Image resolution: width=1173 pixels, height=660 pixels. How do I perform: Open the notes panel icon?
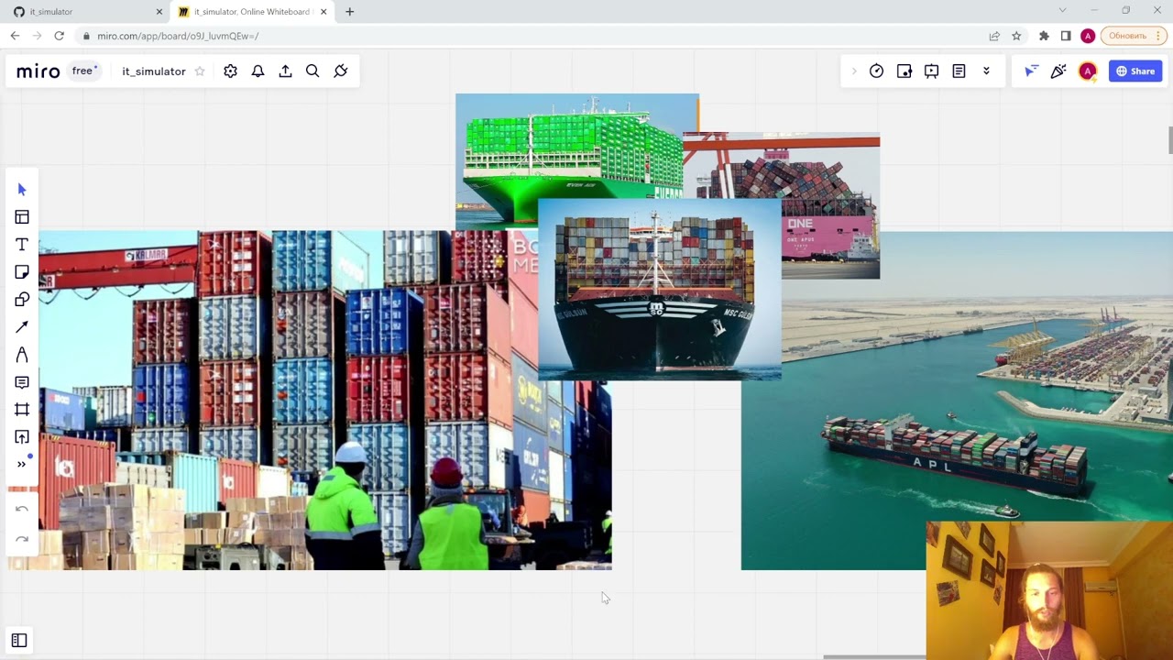click(959, 71)
